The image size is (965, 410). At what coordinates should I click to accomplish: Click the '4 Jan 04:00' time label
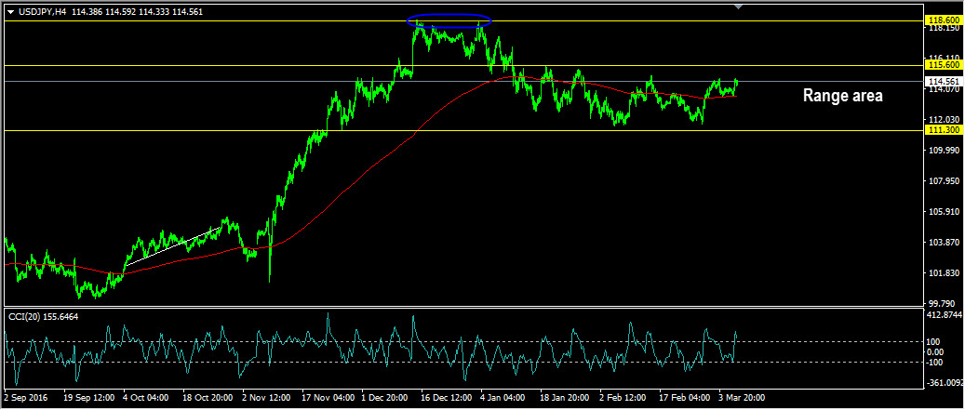pos(503,398)
